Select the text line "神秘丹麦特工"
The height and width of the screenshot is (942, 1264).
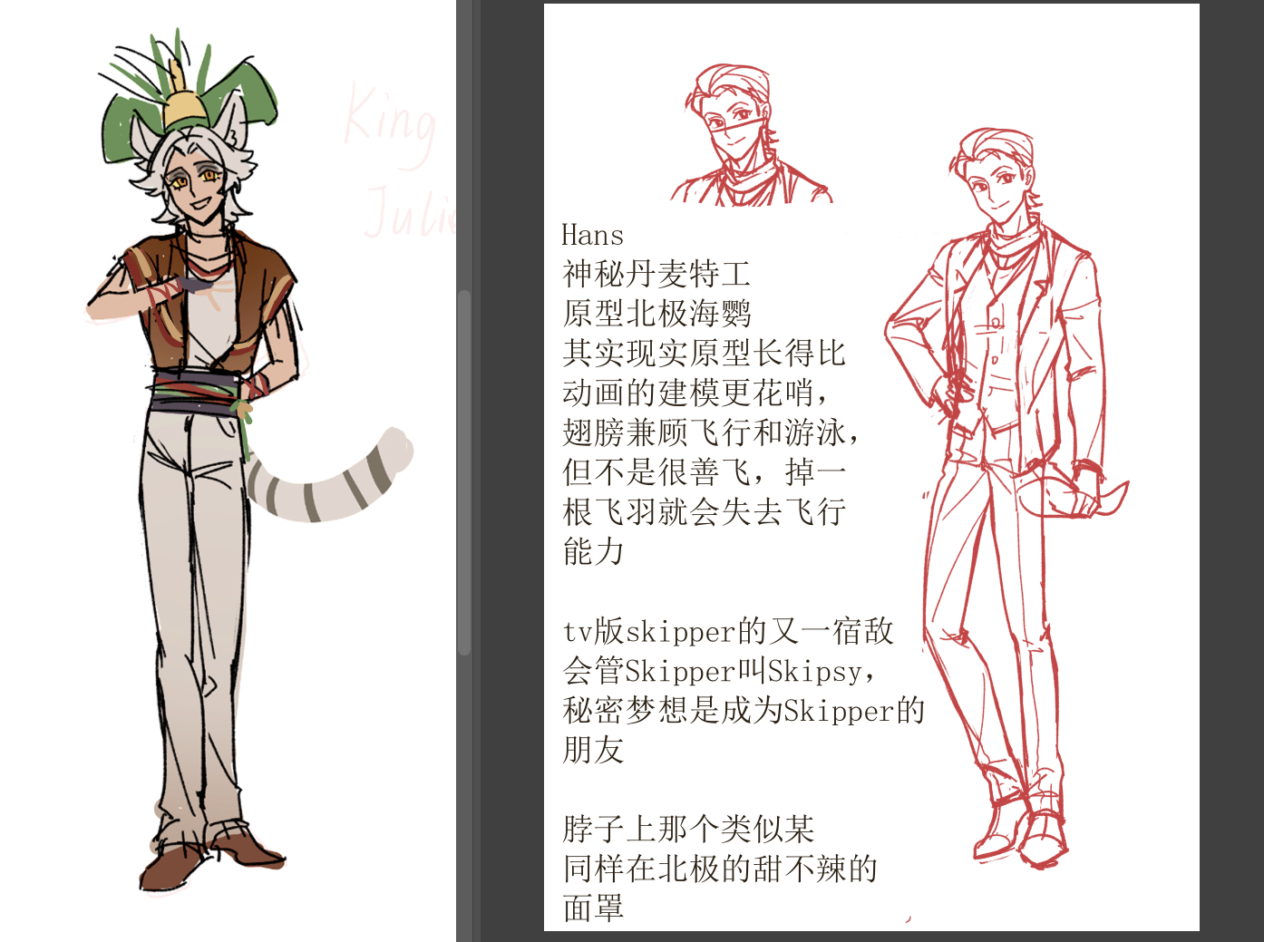tap(656, 274)
